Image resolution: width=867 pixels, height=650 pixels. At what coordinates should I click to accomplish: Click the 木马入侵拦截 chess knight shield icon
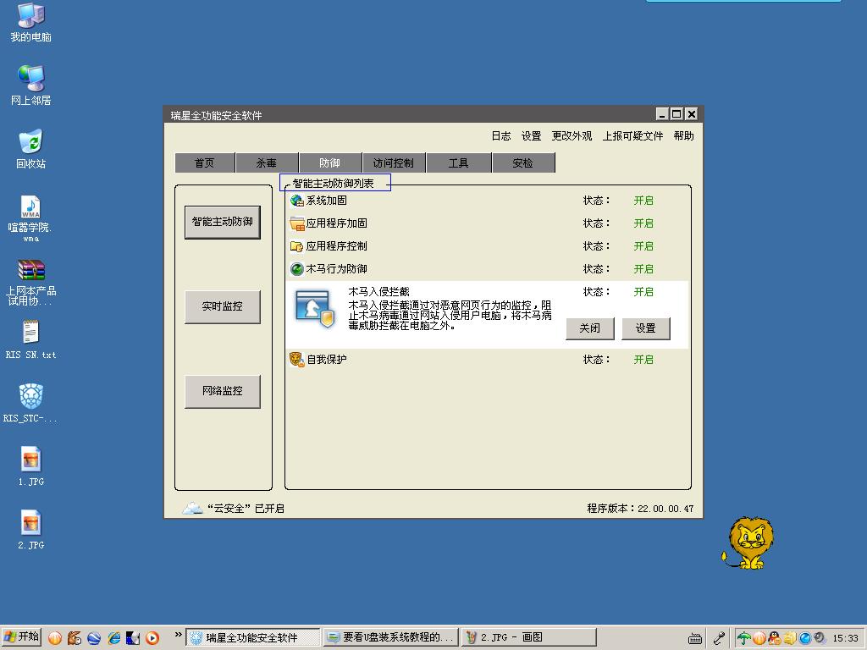click(x=315, y=308)
